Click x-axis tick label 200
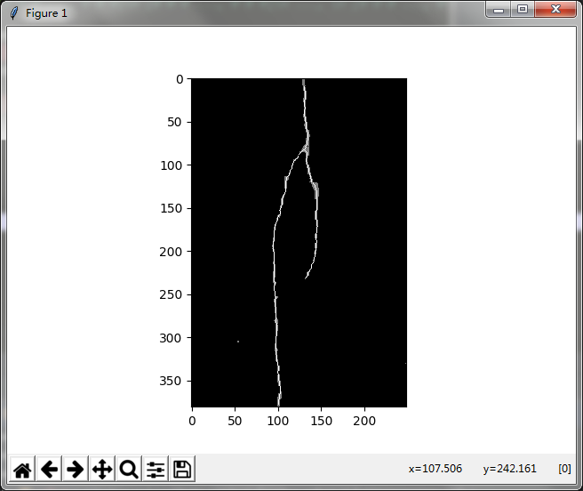583x491 pixels. (364, 421)
